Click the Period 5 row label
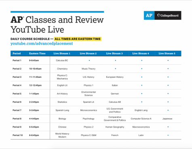Viewport: 192px width, 149px height. pyautogui.click(x=17, y=94)
